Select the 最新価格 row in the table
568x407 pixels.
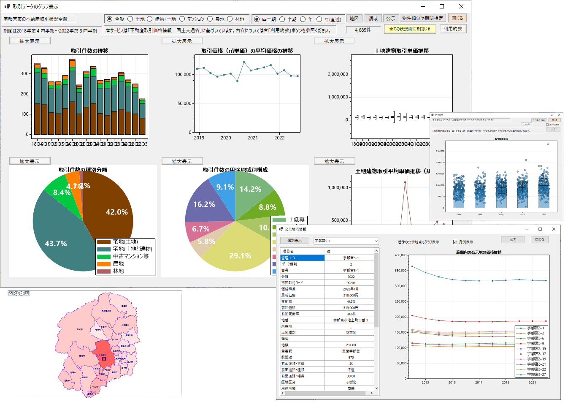tap(303, 295)
